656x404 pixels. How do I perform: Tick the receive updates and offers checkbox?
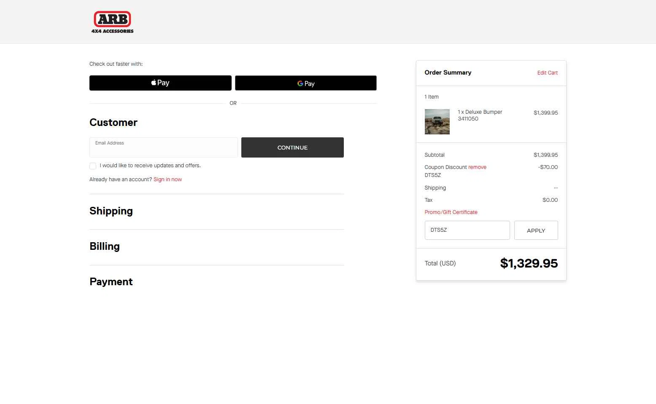click(93, 166)
